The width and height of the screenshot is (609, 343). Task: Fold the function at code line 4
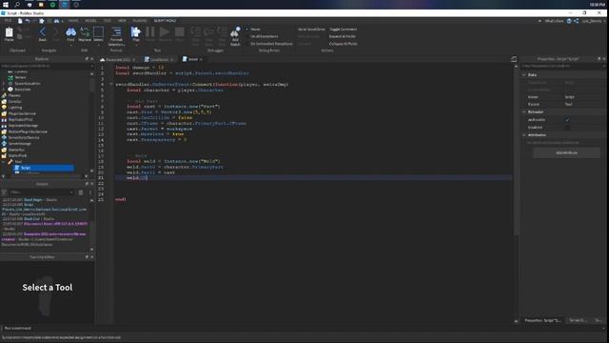click(111, 84)
